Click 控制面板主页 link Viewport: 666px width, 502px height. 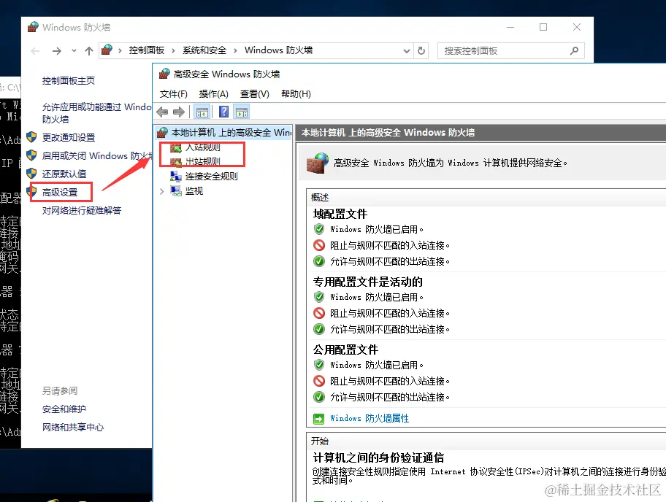coord(69,80)
